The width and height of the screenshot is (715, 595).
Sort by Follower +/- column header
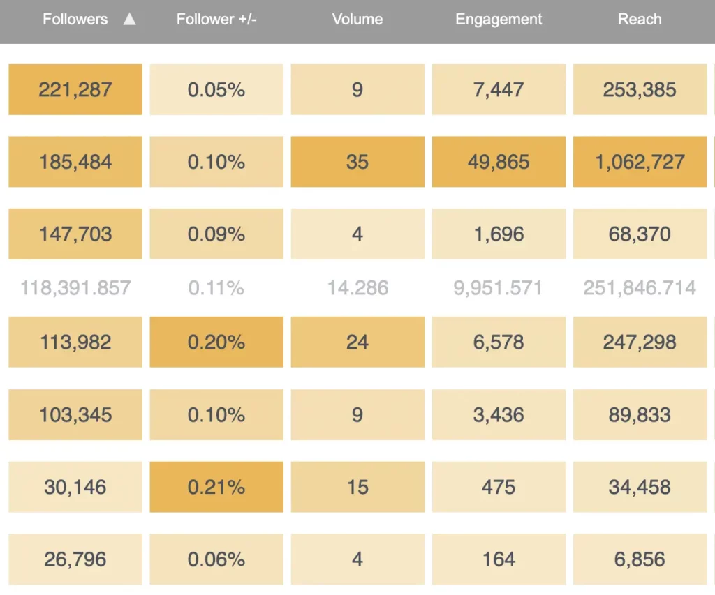tap(216, 19)
